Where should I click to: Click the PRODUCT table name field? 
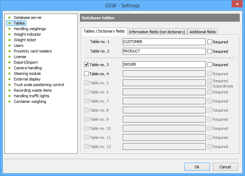(164, 51)
